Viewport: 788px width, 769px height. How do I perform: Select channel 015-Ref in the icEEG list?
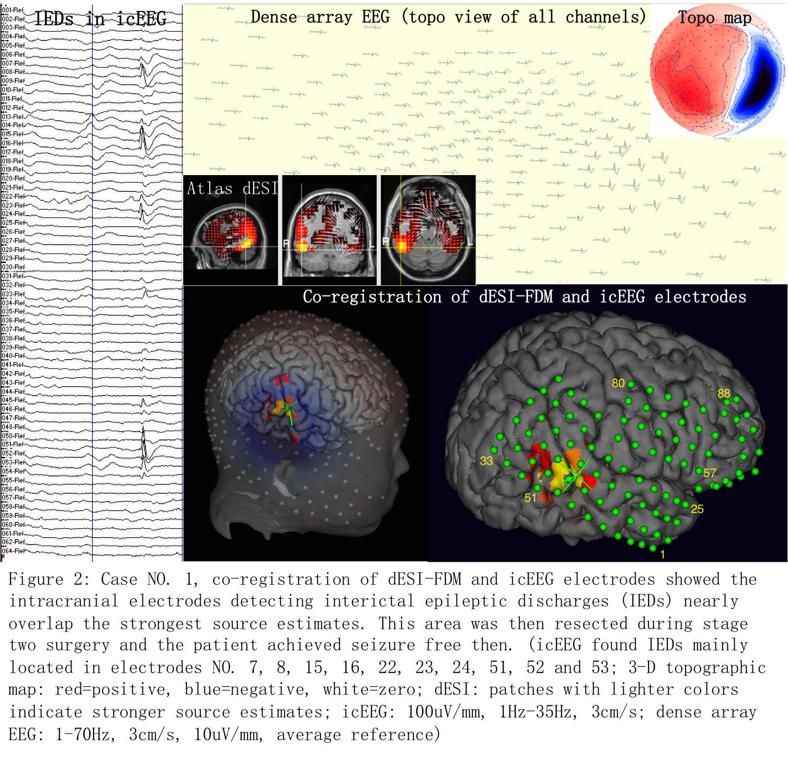click(13, 134)
